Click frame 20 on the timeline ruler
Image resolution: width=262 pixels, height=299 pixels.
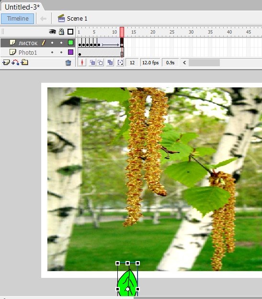coord(153,32)
